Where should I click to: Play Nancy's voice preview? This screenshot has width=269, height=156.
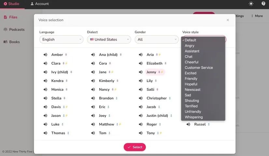pyautogui.click(x=93, y=90)
